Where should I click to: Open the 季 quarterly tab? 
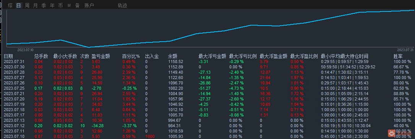tap(44, 5)
